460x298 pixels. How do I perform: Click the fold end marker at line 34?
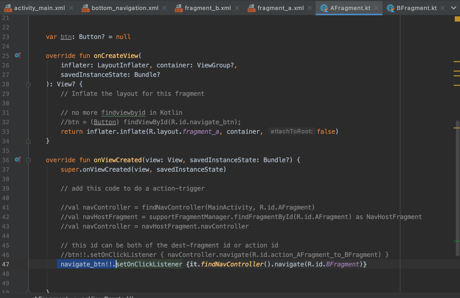[28, 141]
